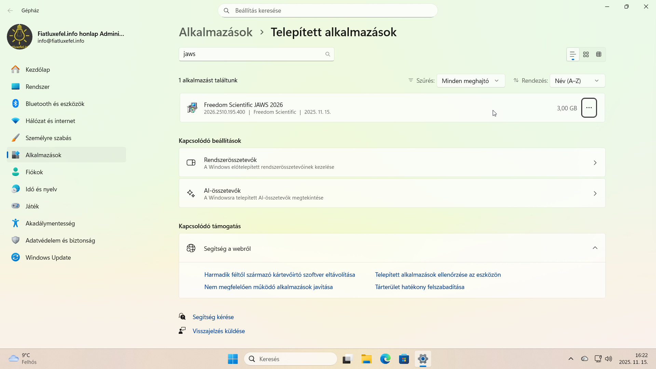Open Rendszerösszetevők settings page

(392, 163)
